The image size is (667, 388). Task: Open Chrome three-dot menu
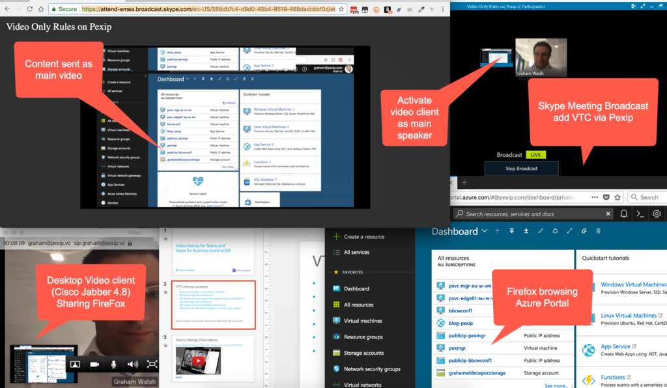443,9
